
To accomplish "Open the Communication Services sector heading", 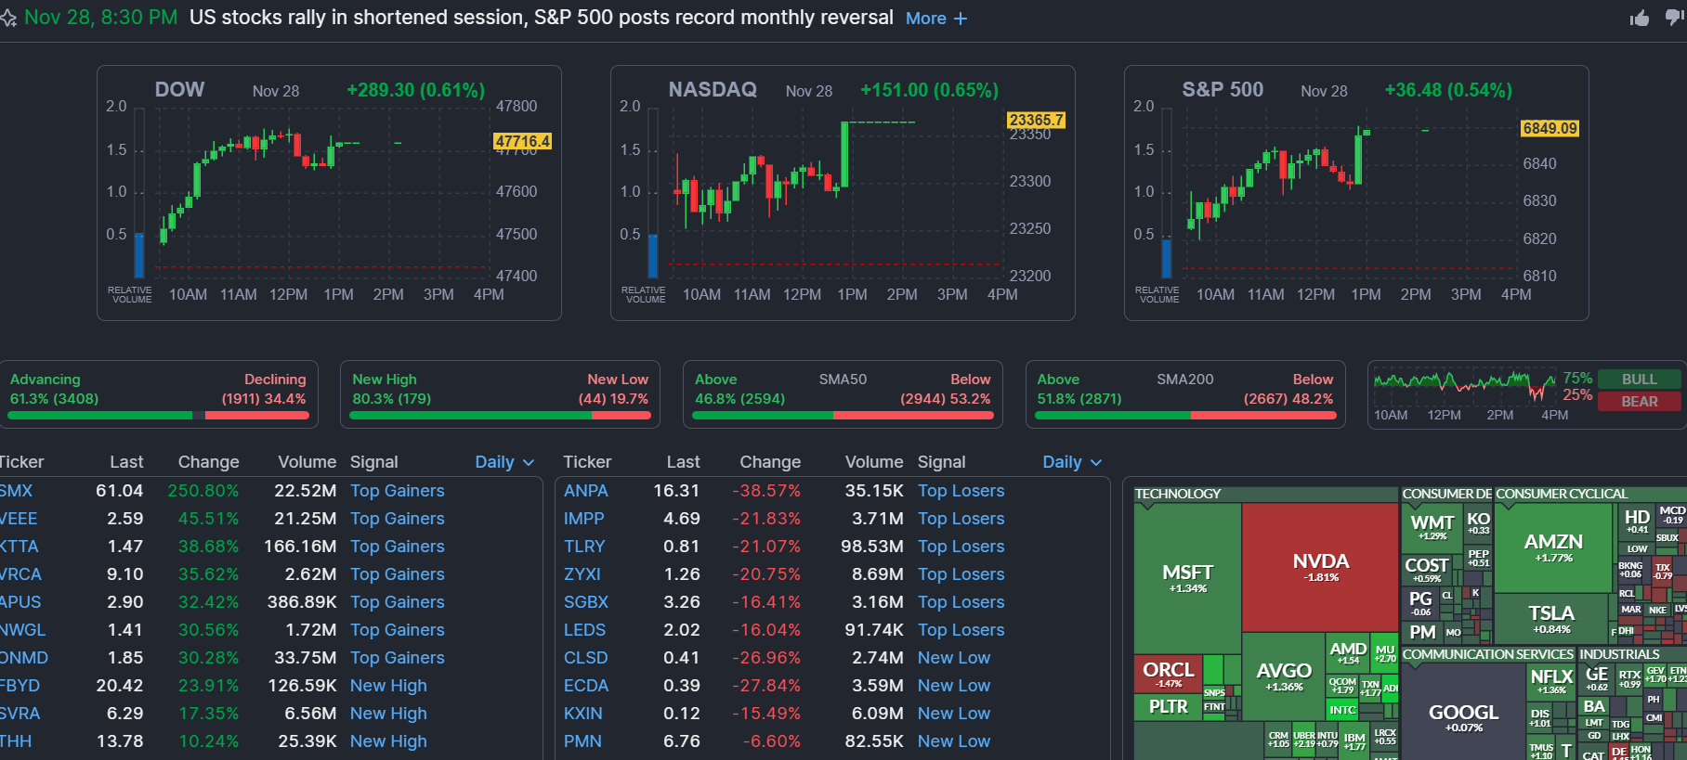I will (x=1487, y=654).
